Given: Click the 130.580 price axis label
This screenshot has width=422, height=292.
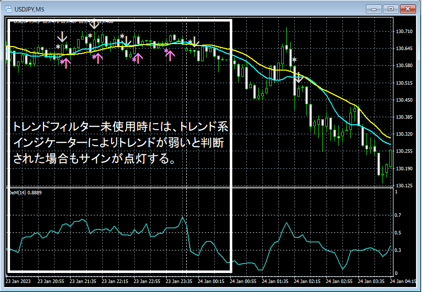Looking at the screenshot, I should [404, 66].
